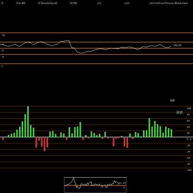
Task: Click the value 23 in mini chart
Action: pyautogui.click(x=124, y=183)
